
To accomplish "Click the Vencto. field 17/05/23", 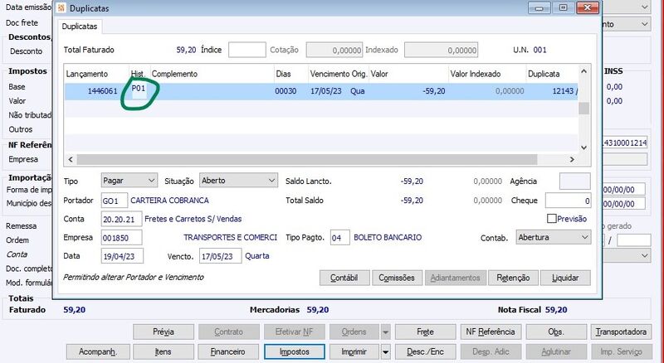I will coord(220,256).
